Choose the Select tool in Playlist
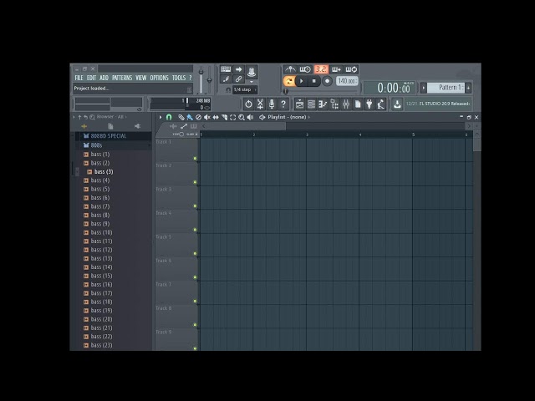 point(232,117)
